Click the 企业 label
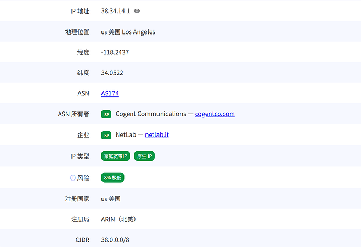This screenshot has height=247, width=361. pos(83,135)
